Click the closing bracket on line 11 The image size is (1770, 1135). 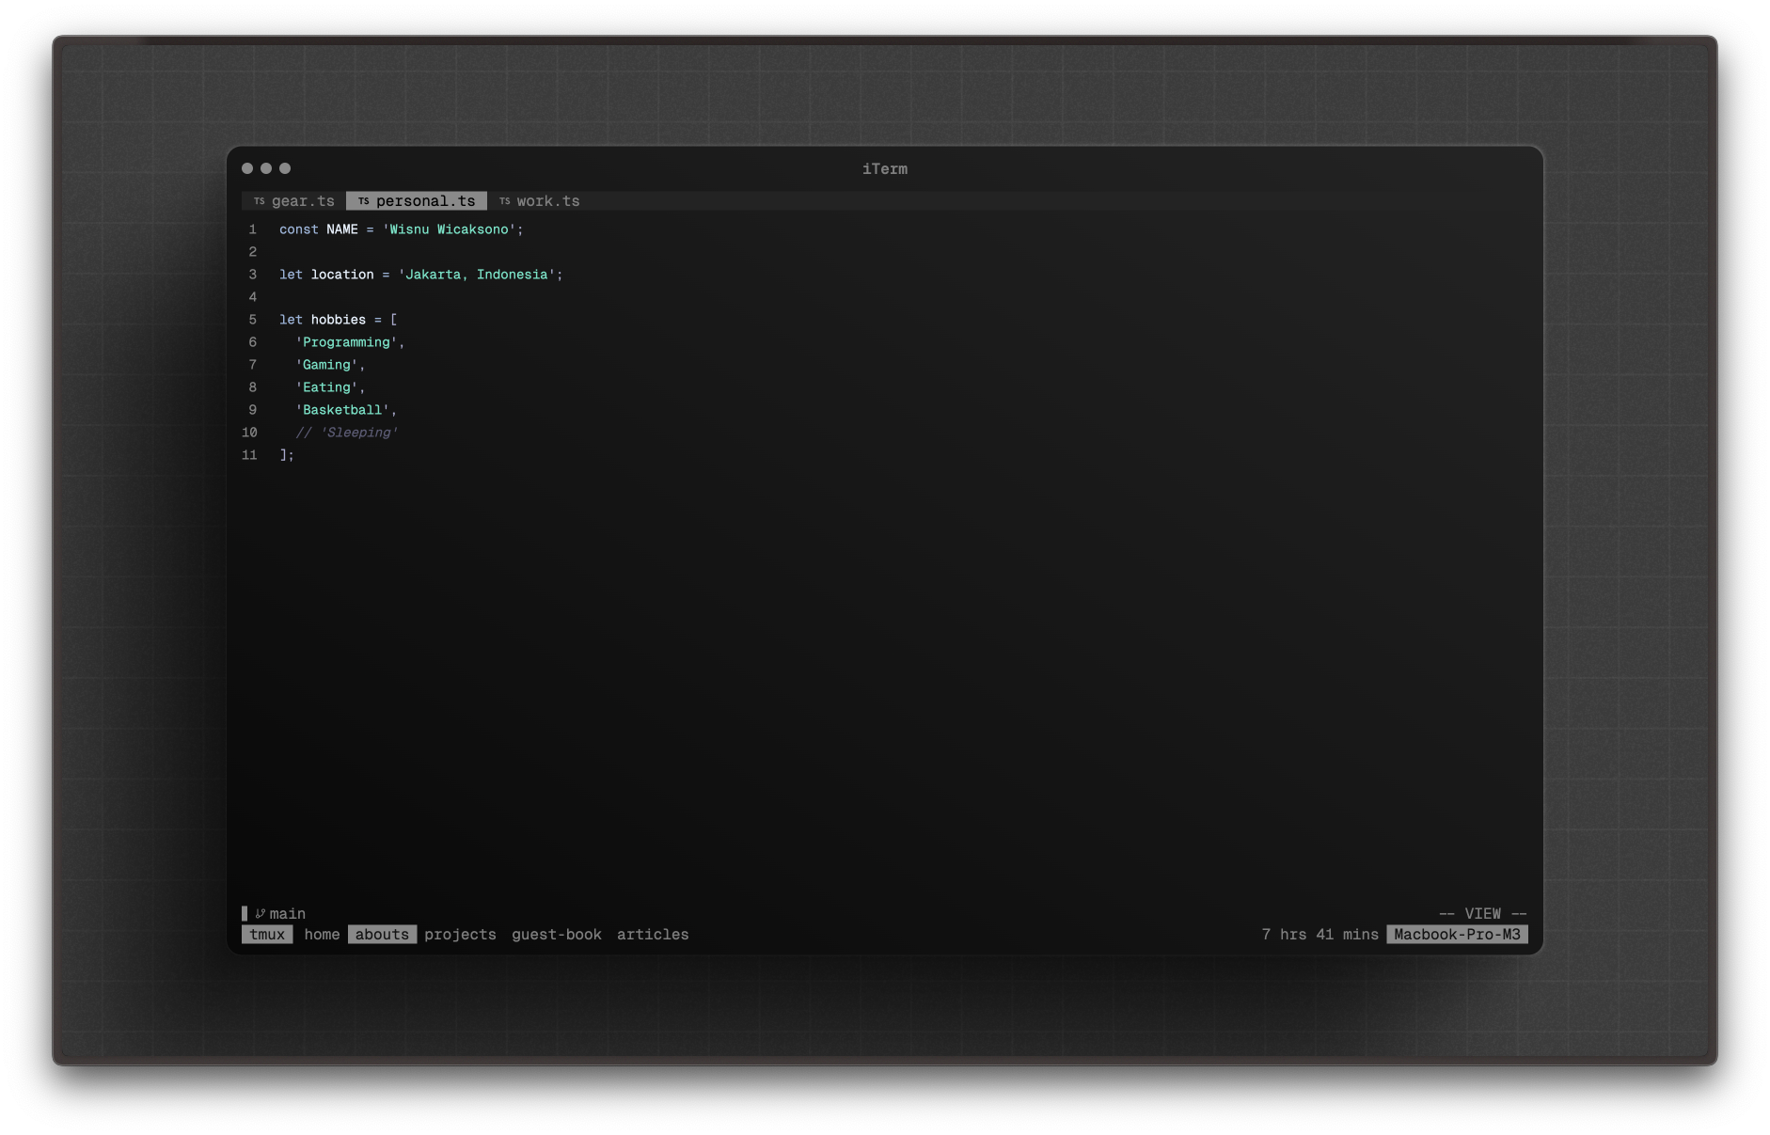click(x=283, y=455)
